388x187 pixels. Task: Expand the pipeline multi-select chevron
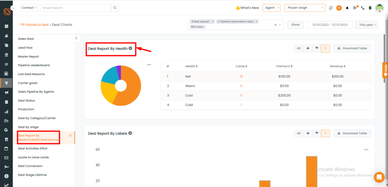280,25
